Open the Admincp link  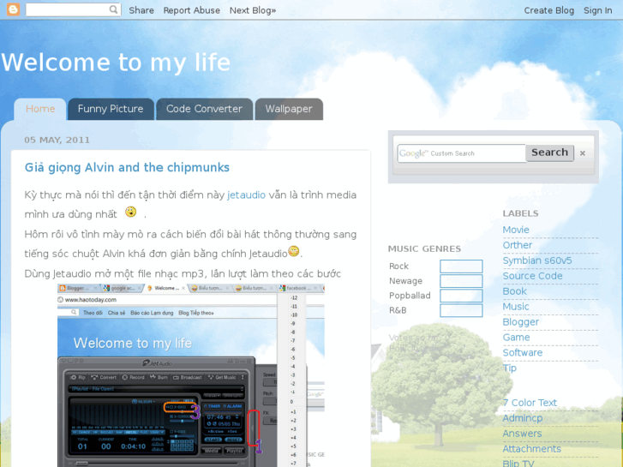[x=523, y=418]
